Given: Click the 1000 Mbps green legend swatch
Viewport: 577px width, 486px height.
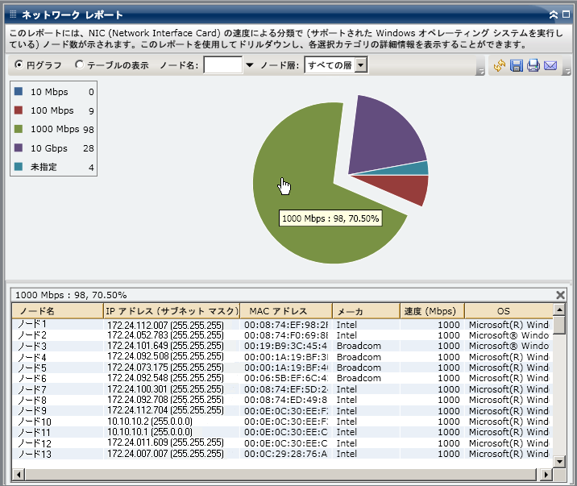Looking at the screenshot, I should coord(19,129).
